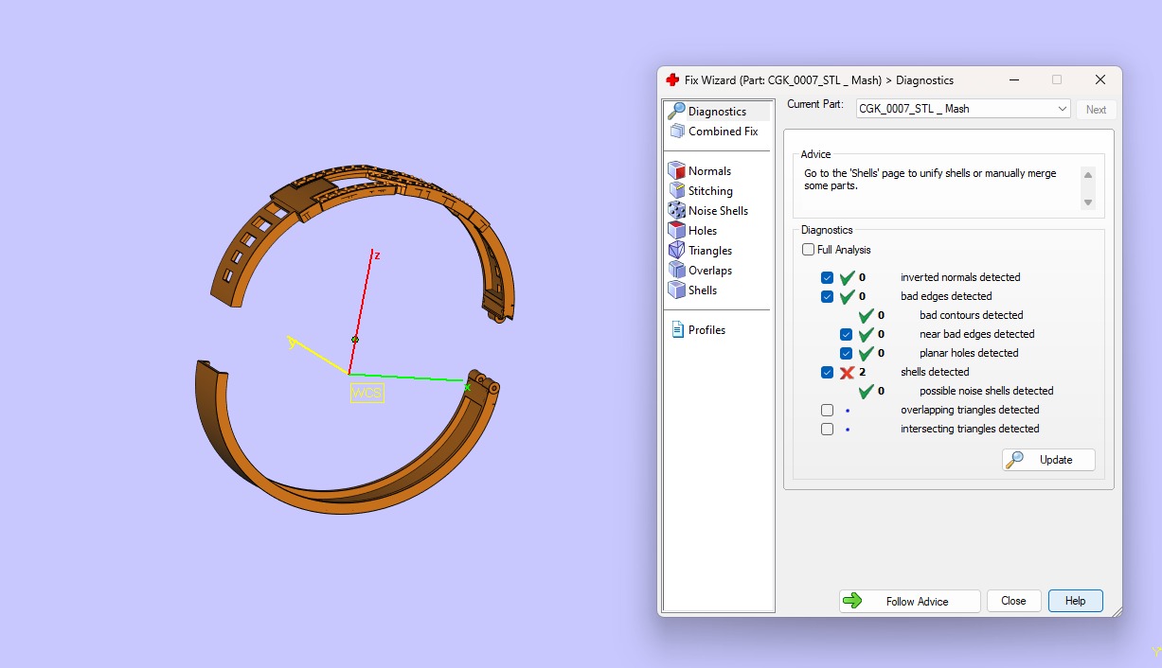Image resolution: width=1162 pixels, height=668 pixels.
Task: Click the Update button
Action: 1048,460
